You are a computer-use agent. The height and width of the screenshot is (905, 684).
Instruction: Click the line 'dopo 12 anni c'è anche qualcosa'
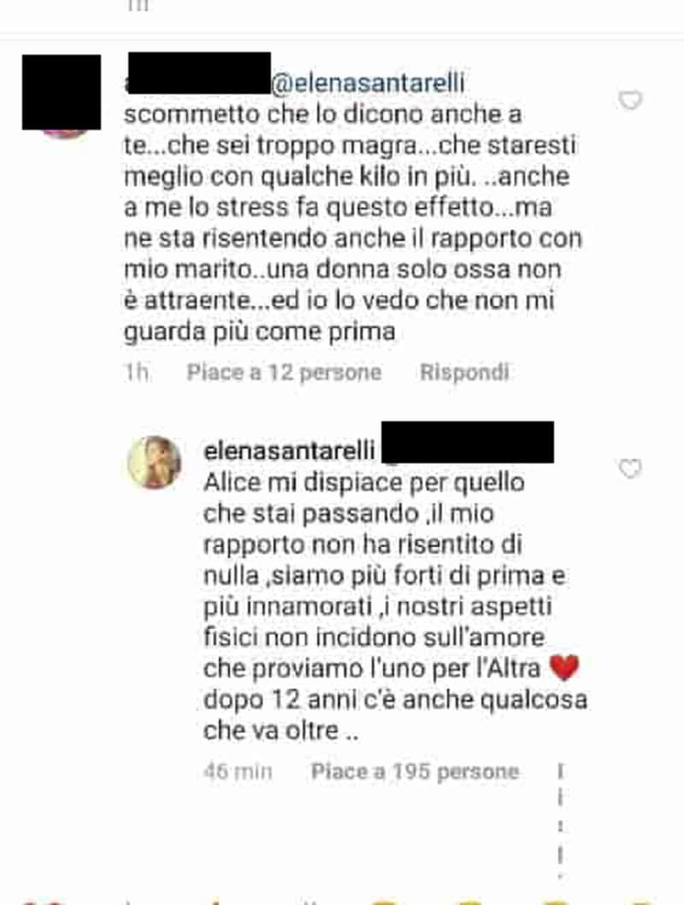coord(395,700)
